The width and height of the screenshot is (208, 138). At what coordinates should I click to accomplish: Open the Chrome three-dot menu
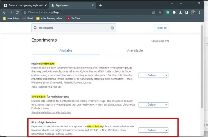199,12
